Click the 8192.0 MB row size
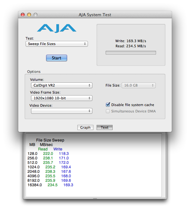 click(x=34, y=180)
